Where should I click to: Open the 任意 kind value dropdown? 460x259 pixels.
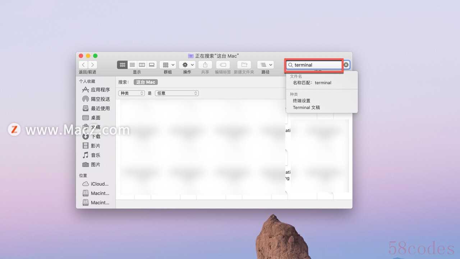coord(177,93)
